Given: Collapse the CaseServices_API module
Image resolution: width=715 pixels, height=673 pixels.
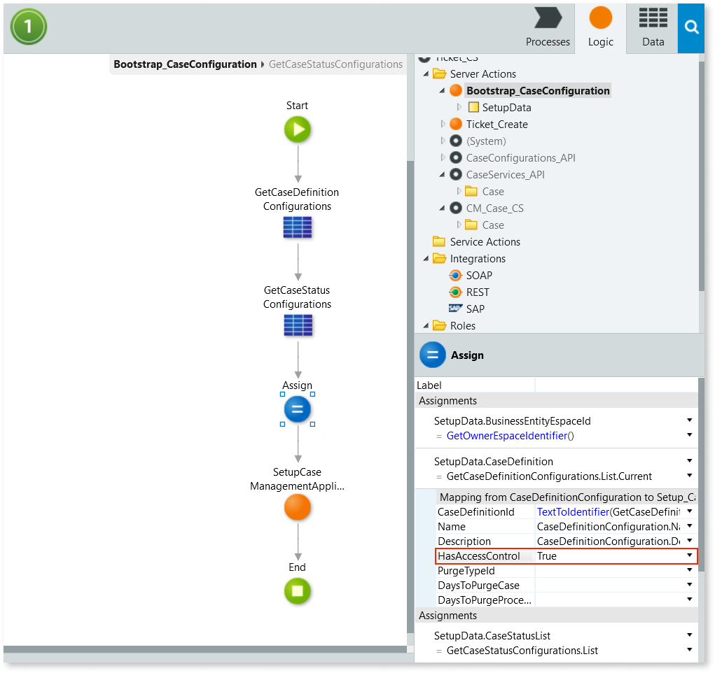Looking at the screenshot, I should point(442,174).
